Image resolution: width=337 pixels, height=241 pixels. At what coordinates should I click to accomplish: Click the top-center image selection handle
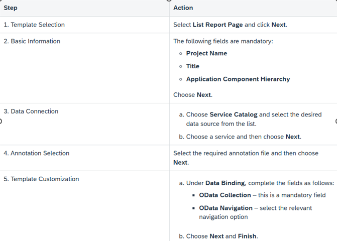point(169,1)
